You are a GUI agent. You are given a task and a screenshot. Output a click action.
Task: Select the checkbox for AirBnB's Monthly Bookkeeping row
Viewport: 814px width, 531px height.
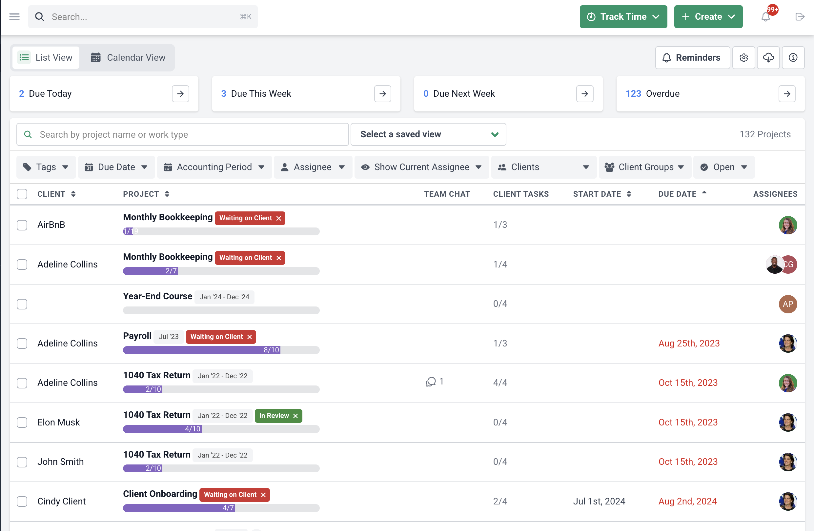coord(22,225)
